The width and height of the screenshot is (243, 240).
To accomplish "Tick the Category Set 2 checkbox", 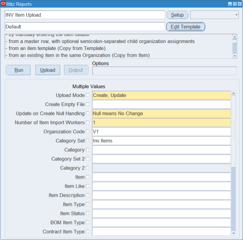I will coord(87,158).
